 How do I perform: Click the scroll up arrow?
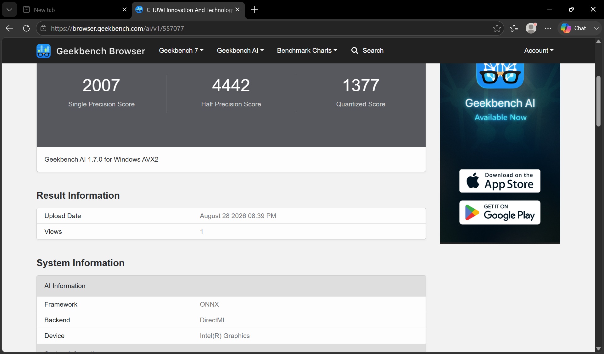point(599,42)
